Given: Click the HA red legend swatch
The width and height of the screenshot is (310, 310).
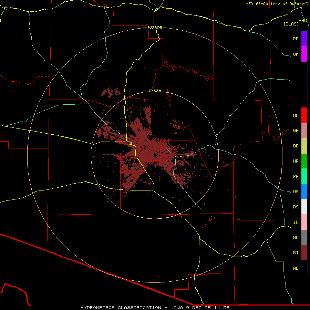Looking at the screenshot, I should (304, 115).
